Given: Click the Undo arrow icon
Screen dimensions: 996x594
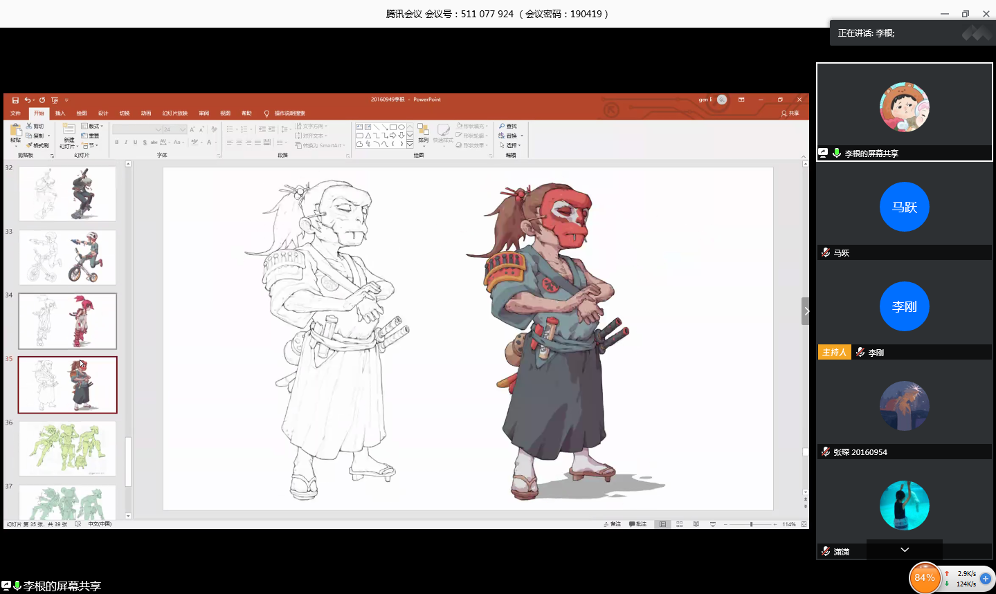Looking at the screenshot, I should 28,100.
